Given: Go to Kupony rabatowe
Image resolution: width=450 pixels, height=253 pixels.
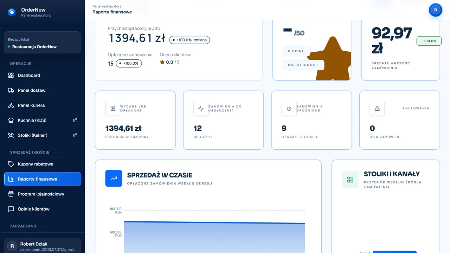Looking at the screenshot, I should click(43, 164).
